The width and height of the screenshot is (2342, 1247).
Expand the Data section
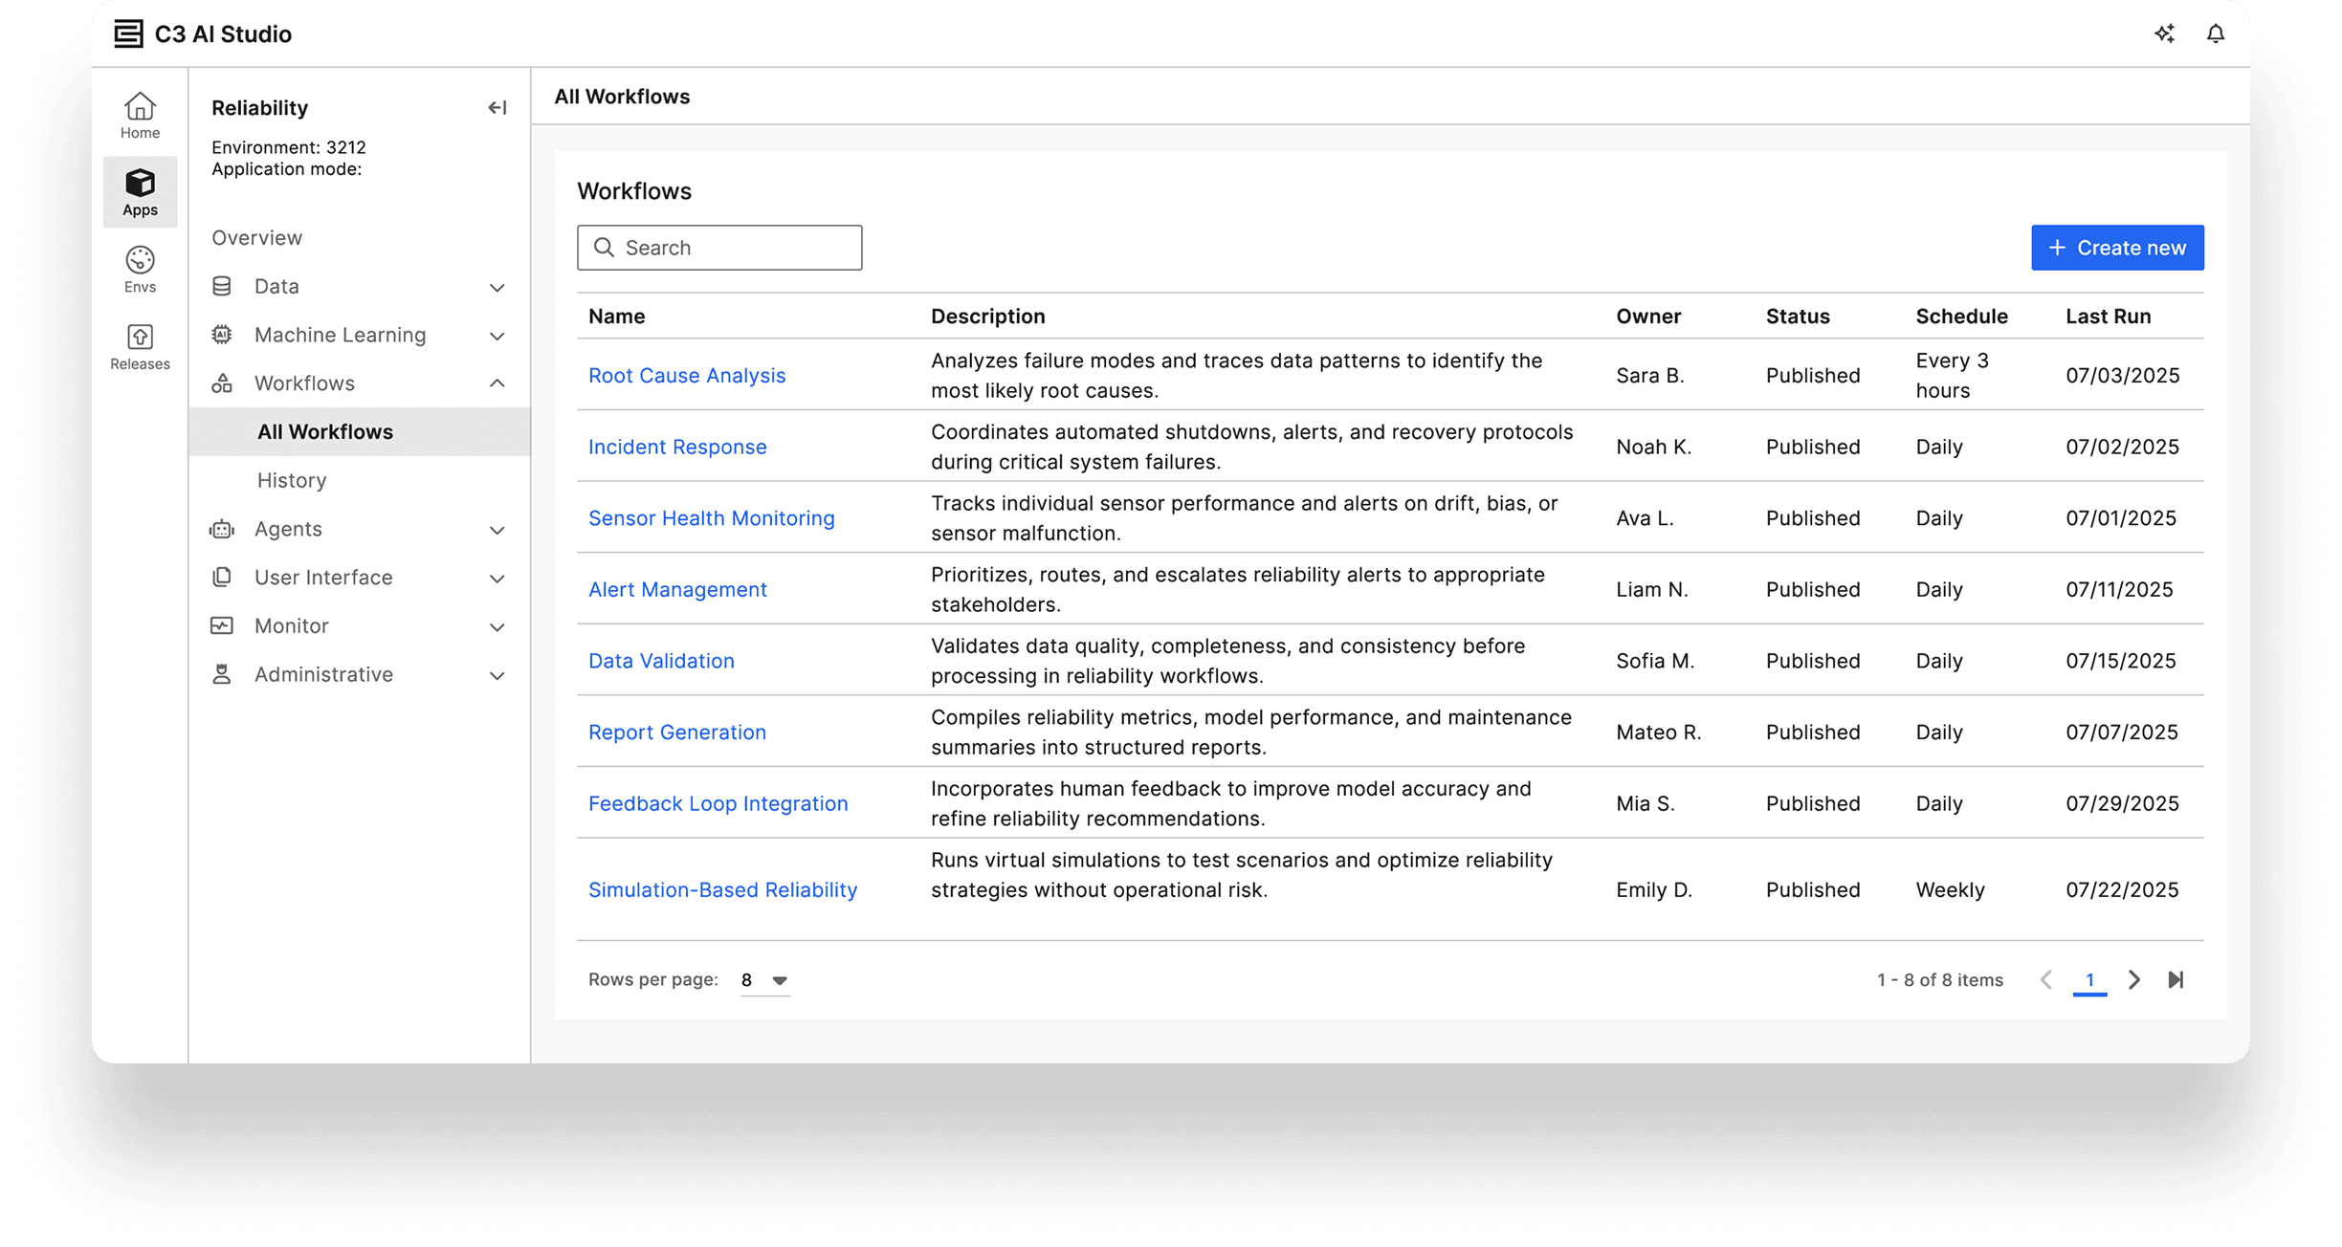click(359, 286)
